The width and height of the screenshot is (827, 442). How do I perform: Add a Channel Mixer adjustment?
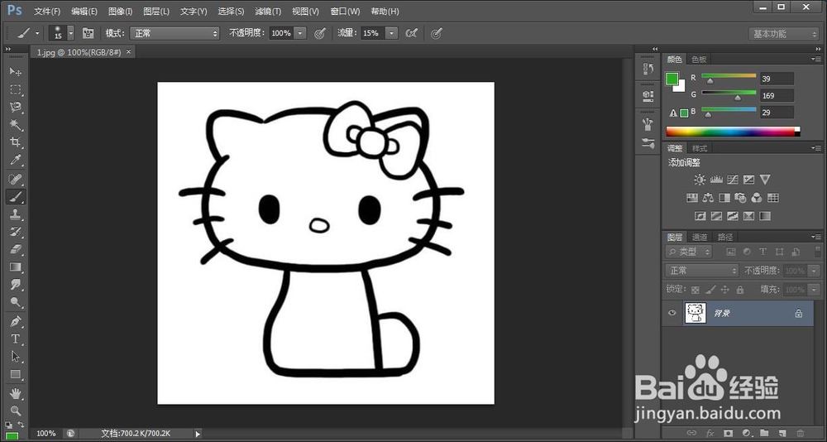click(x=757, y=198)
